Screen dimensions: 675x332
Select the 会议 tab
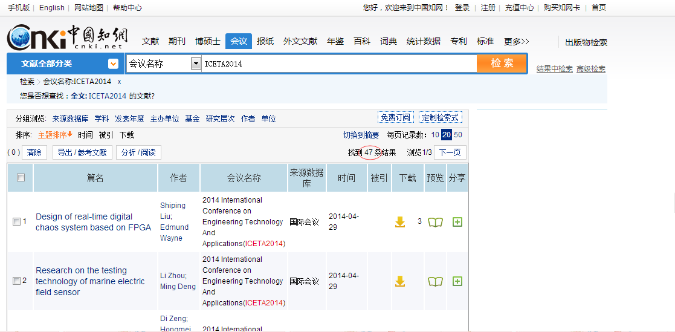pyautogui.click(x=239, y=41)
